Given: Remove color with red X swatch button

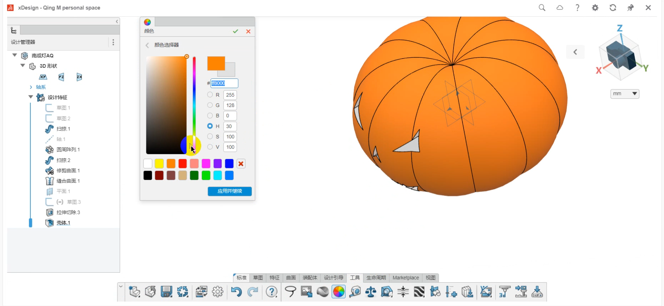Looking at the screenshot, I should [x=241, y=164].
